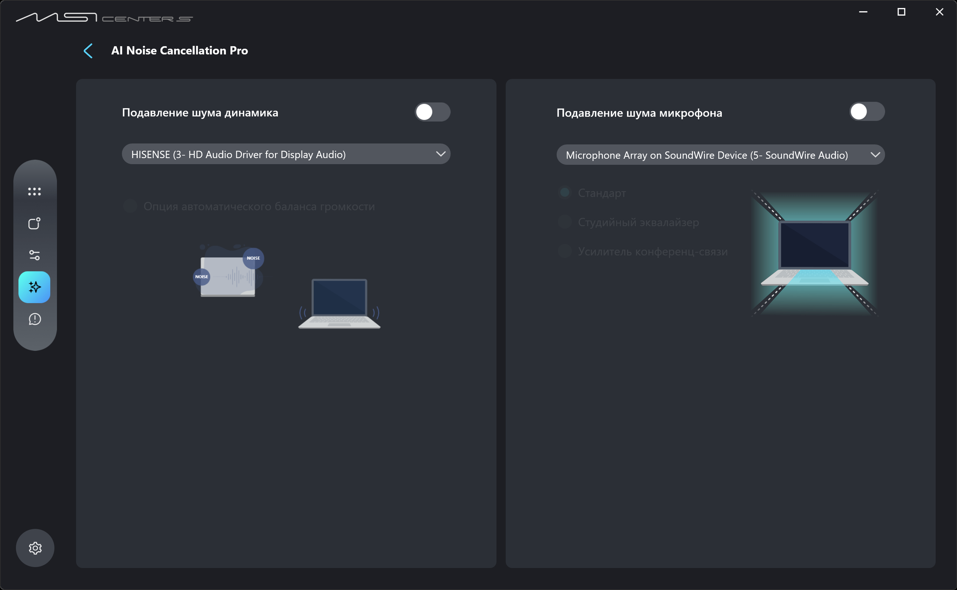The height and width of the screenshot is (590, 957).
Task: Maximize the MSI Center window
Action: (901, 12)
